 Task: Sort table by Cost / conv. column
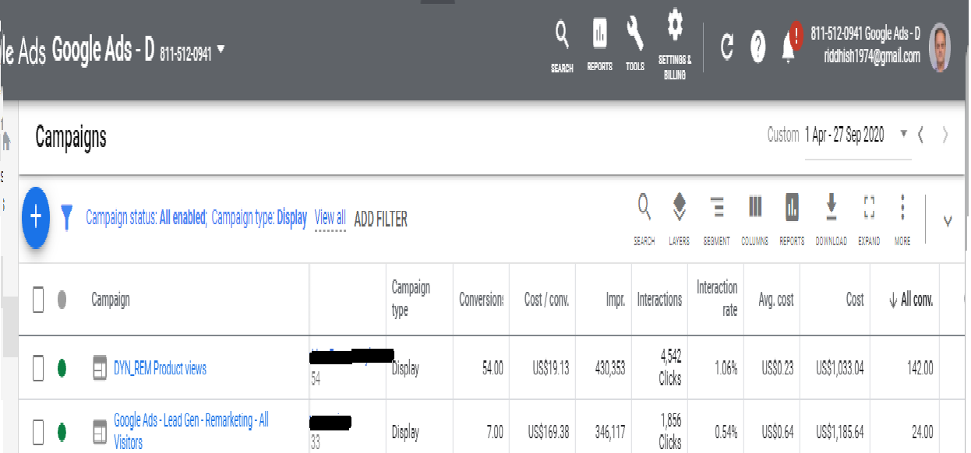(546, 300)
